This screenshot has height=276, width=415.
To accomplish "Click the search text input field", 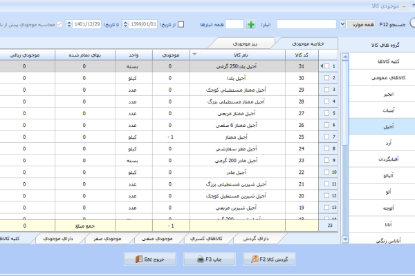I will [x=306, y=25].
